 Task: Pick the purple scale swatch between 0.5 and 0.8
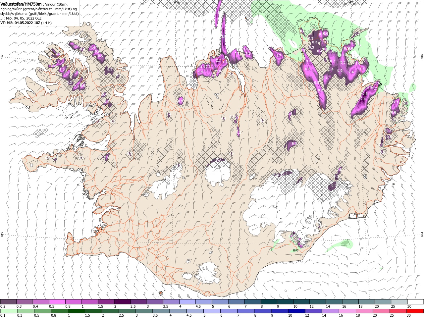tap(57, 302)
